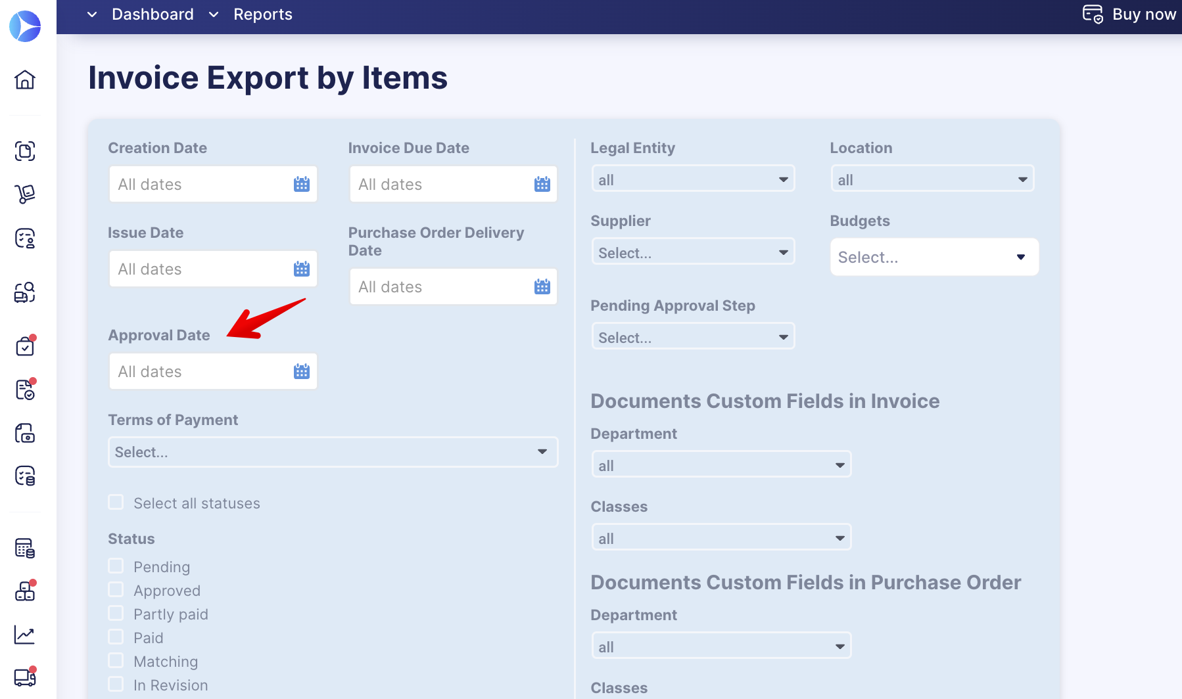Open the delivery search icon in sidebar
The width and height of the screenshot is (1182, 699).
pyautogui.click(x=24, y=293)
